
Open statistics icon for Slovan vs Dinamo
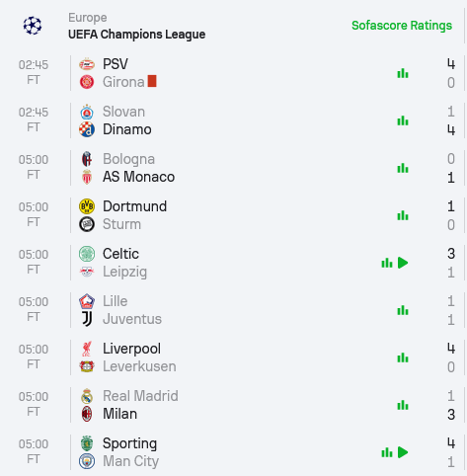pyautogui.click(x=403, y=120)
